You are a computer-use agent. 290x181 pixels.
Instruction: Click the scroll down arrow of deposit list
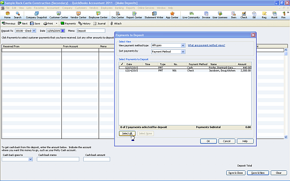286,137
